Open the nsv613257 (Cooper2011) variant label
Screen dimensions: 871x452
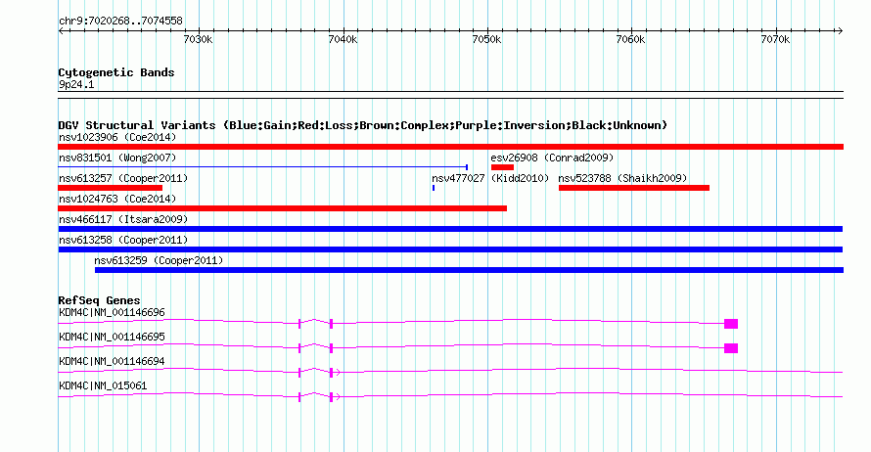(x=123, y=178)
